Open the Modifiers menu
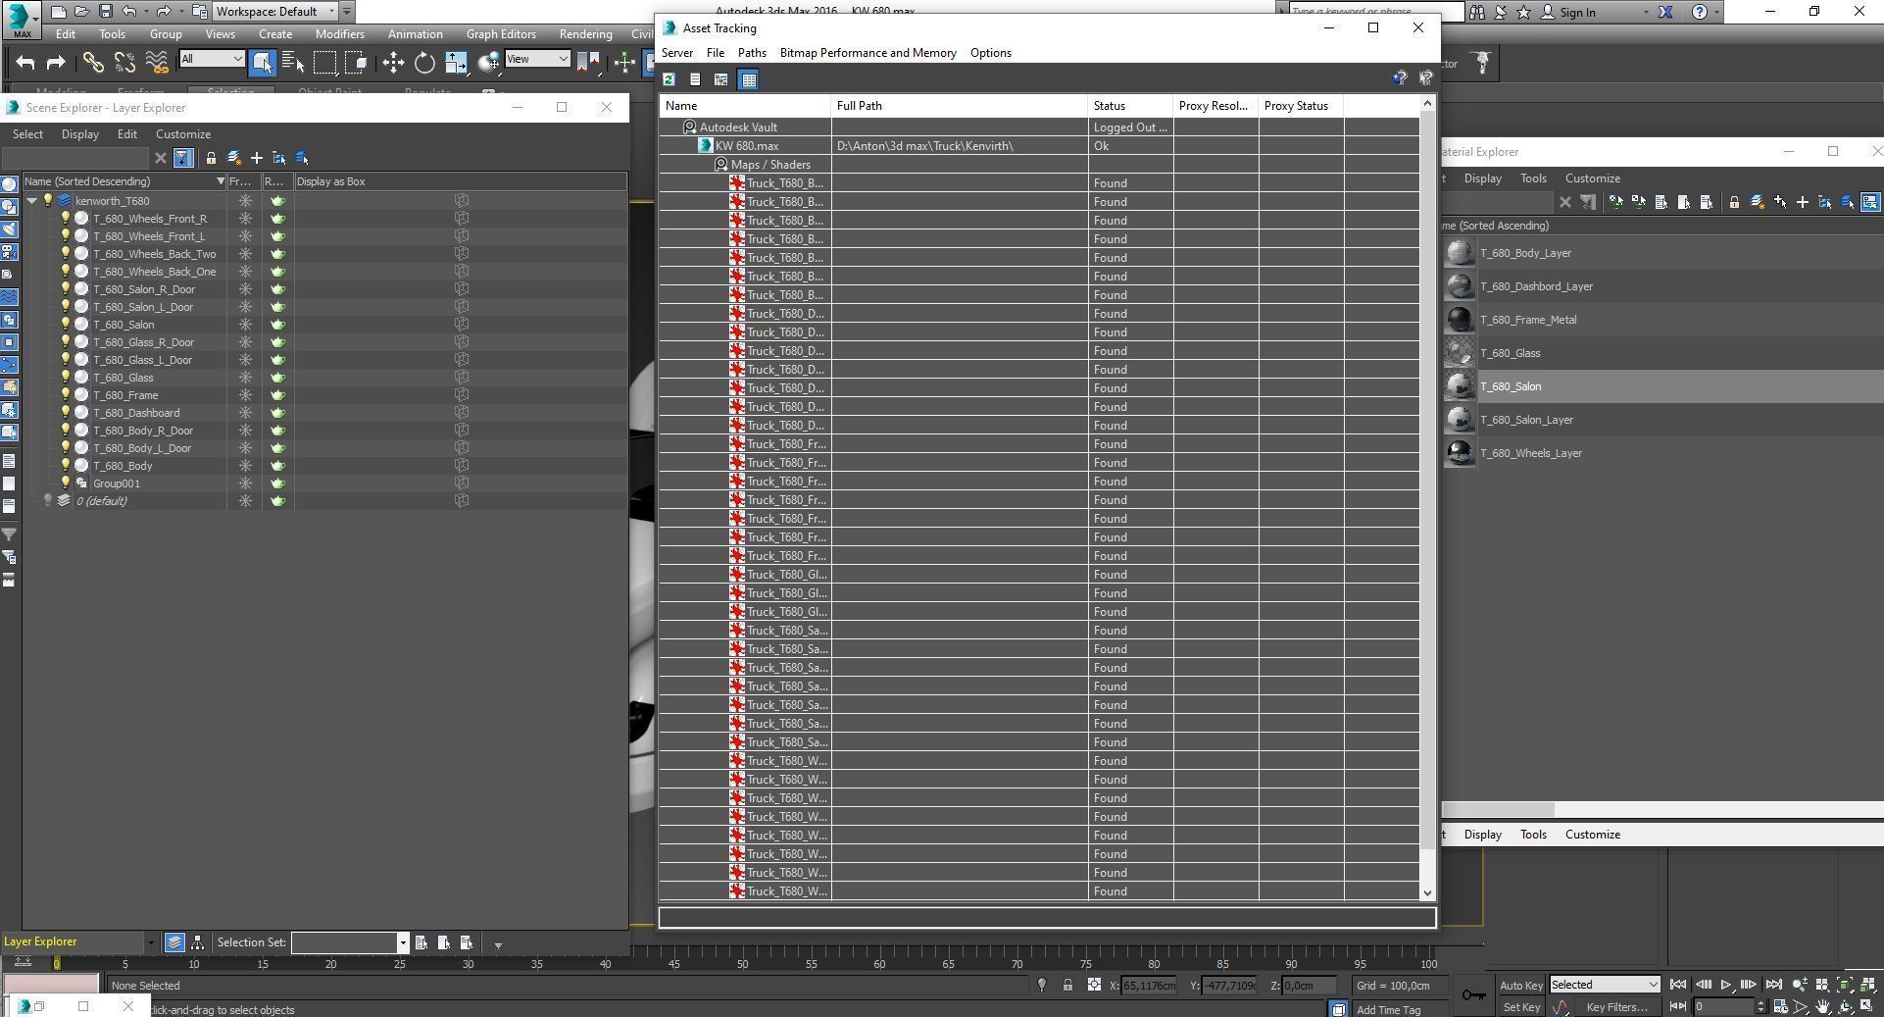Screen dimensions: 1884x1017 click(x=340, y=34)
